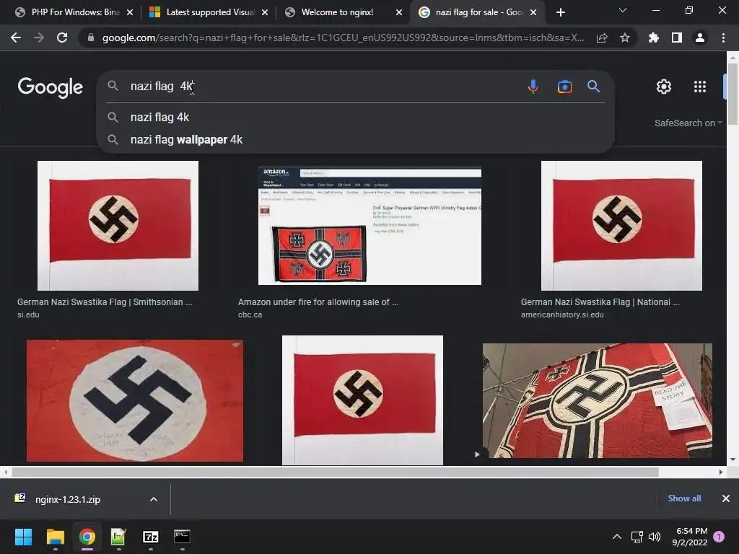Close the Latest supported Visual tab

pos(265,12)
